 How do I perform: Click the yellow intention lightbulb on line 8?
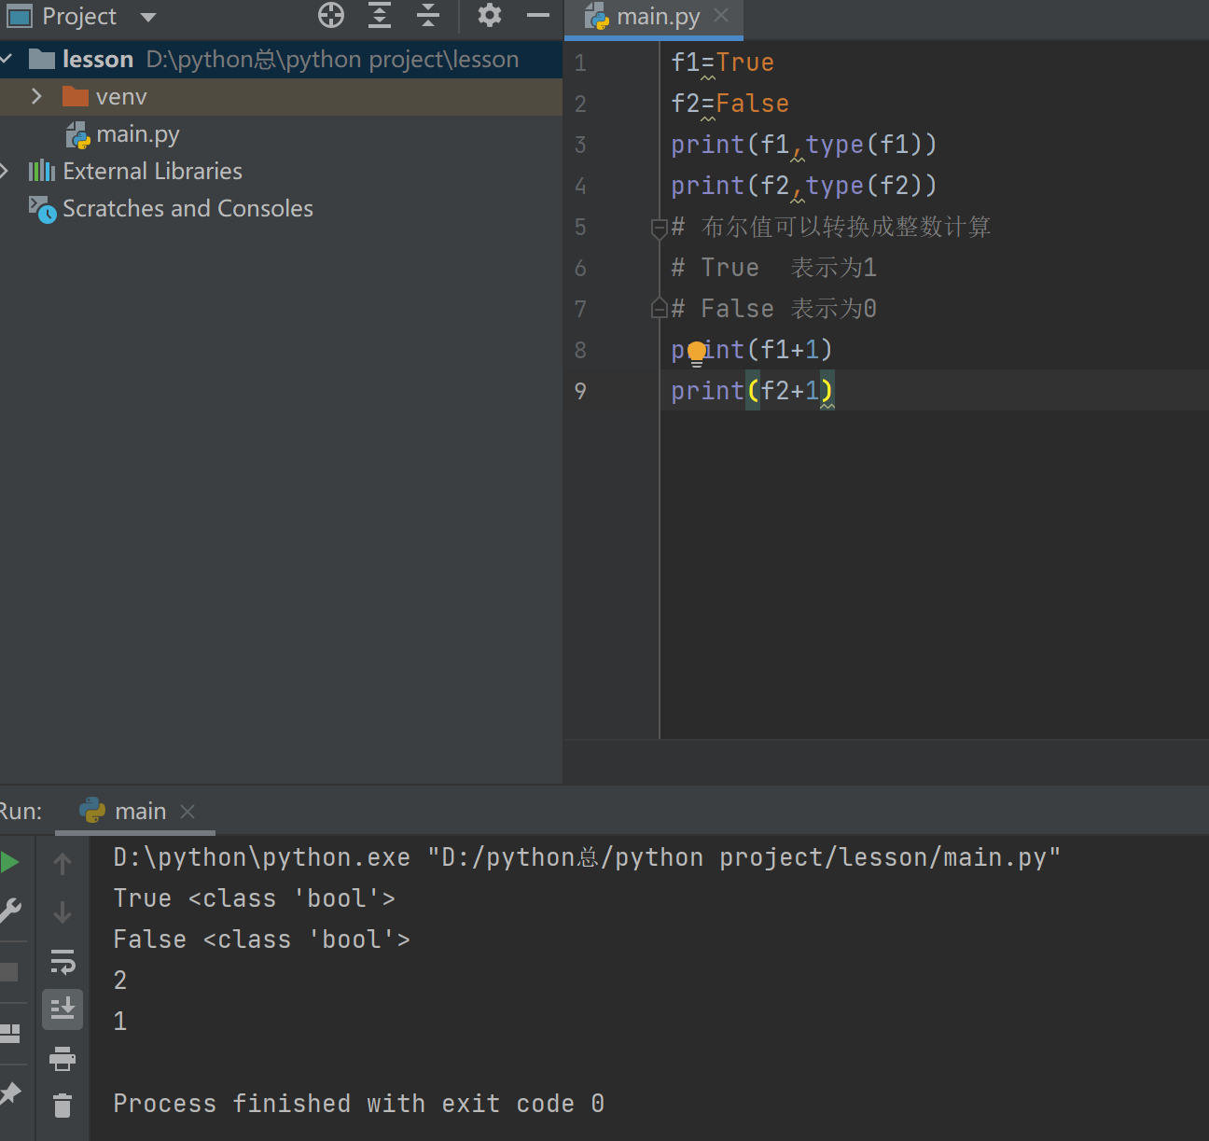697,353
